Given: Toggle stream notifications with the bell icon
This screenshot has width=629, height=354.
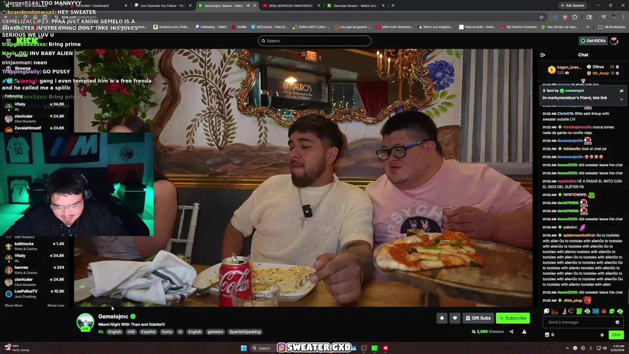Looking at the screenshot, I should [x=442, y=318].
